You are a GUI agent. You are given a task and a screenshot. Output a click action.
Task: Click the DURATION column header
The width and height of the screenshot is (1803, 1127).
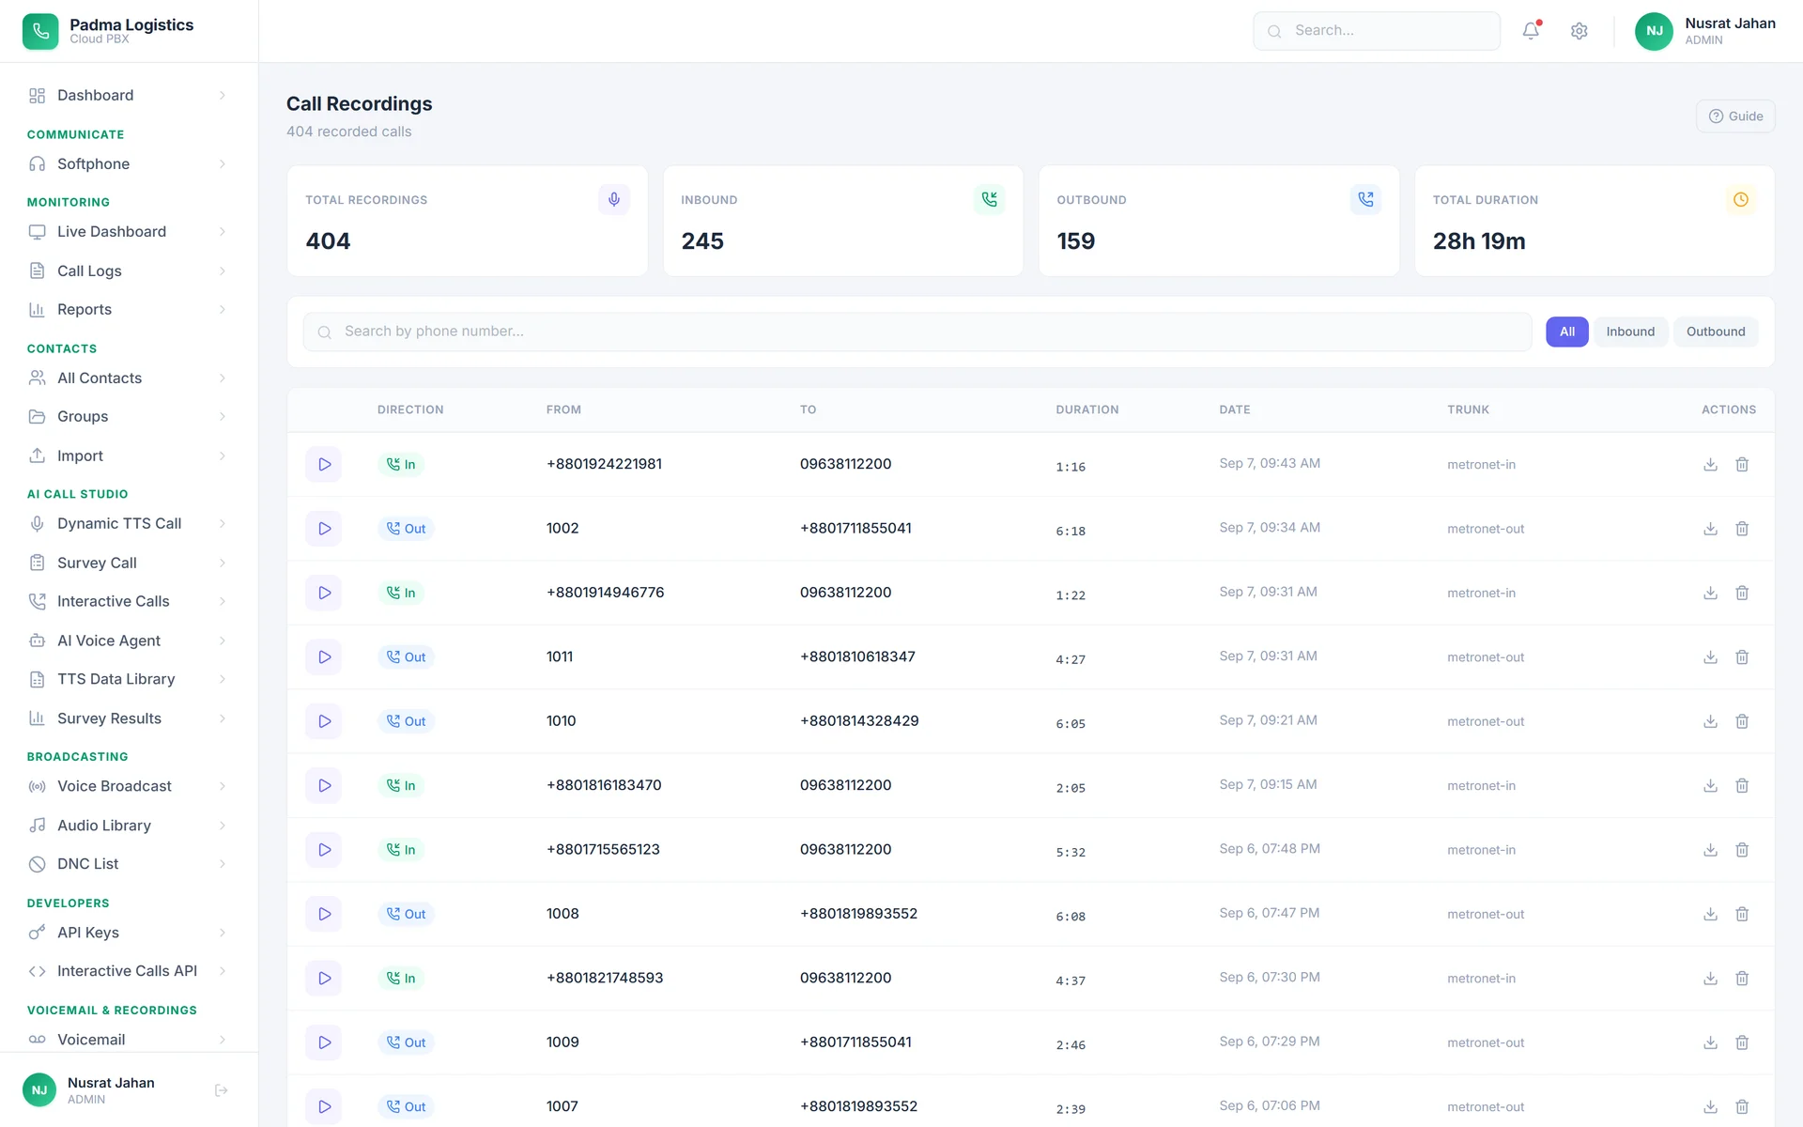point(1086,409)
